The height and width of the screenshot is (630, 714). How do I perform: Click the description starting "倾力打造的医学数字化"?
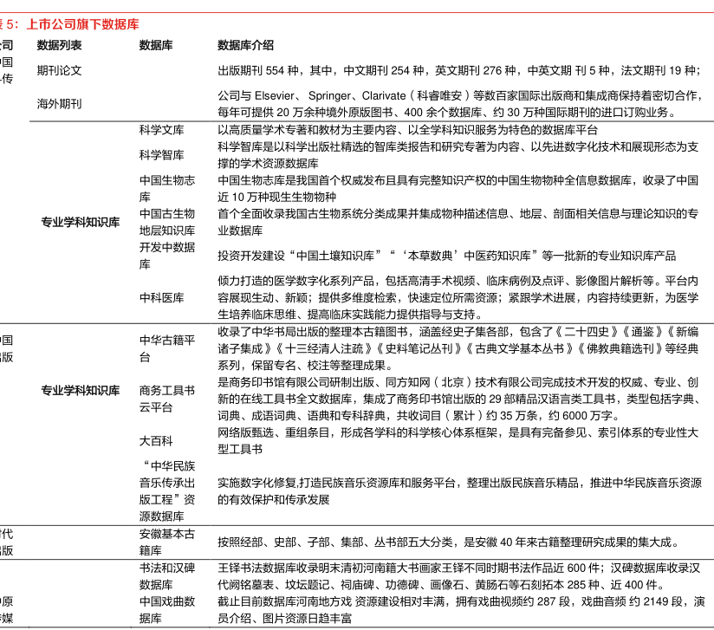click(458, 298)
